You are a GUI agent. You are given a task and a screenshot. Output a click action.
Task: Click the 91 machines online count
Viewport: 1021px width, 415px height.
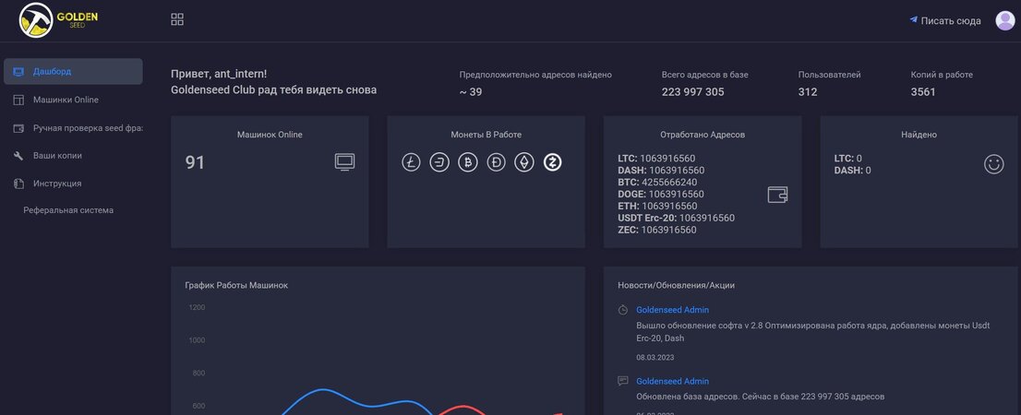tap(195, 162)
